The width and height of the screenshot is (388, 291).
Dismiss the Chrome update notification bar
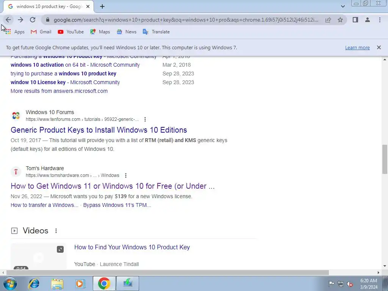tap(379, 47)
